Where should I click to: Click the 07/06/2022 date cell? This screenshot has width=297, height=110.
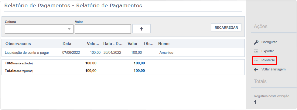coord(71,53)
